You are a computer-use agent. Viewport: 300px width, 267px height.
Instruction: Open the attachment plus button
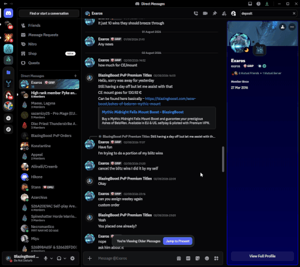89,259
